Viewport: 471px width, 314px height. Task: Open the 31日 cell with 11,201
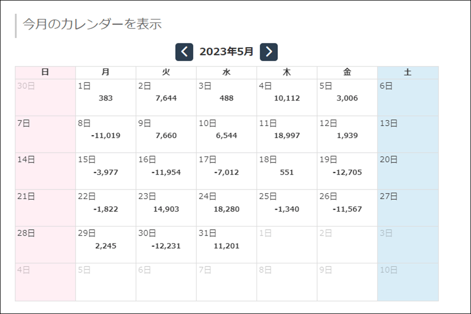pyautogui.click(x=227, y=245)
